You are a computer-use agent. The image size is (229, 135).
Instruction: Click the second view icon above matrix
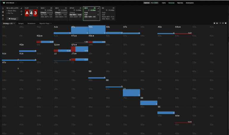[217, 23]
